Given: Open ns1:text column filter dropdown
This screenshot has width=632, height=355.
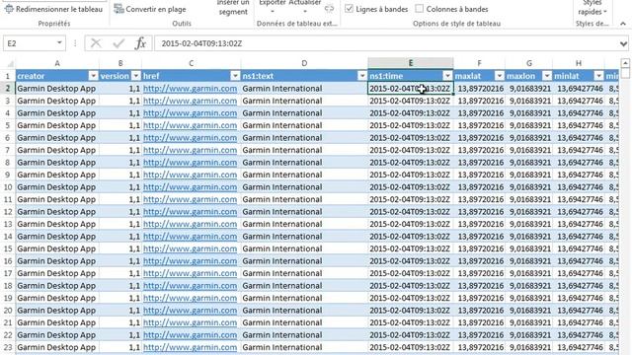Looking at the screenshot, I should tap(362, 76).
